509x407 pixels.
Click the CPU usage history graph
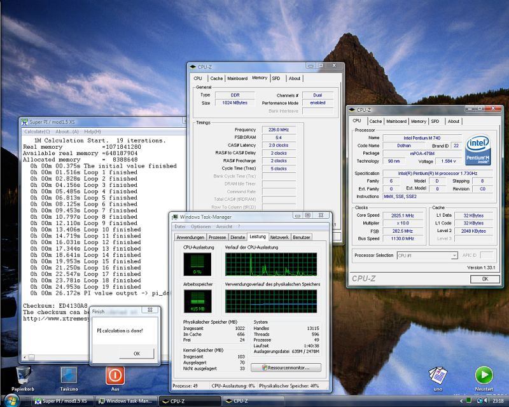[x=271, y=264]
